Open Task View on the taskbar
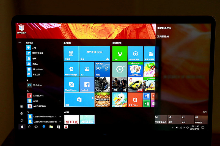The height and width of the screenshot is (146, 220). pos(36,127)
